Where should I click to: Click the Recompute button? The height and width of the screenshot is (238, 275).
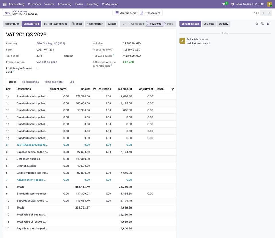click(12, 24)
